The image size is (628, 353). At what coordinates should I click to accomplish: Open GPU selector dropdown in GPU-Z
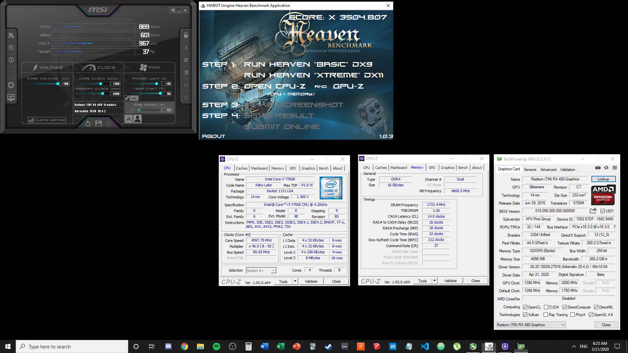[x=531, y=325]
